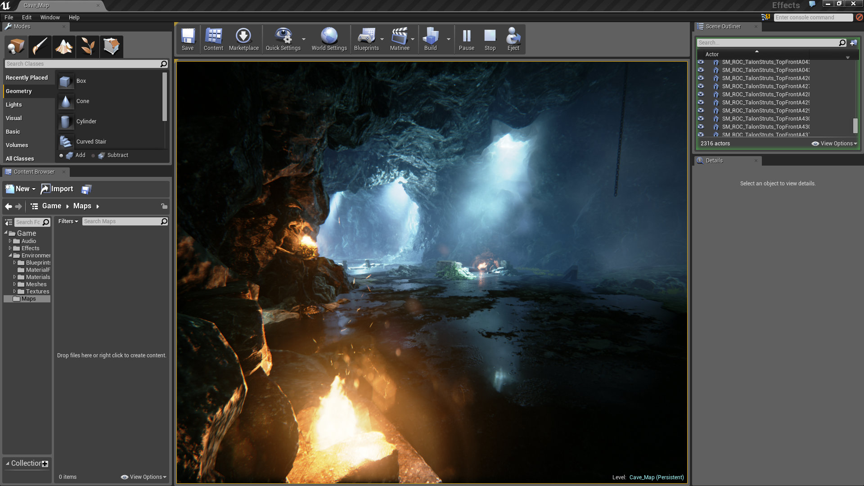
Task: Click Save All icon in Content Browser
Action: tap(86, 189)
